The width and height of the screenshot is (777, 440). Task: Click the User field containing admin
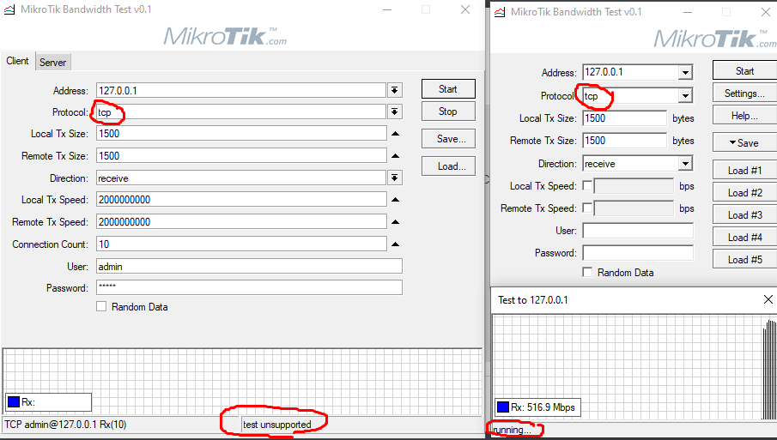click(249, 266)
